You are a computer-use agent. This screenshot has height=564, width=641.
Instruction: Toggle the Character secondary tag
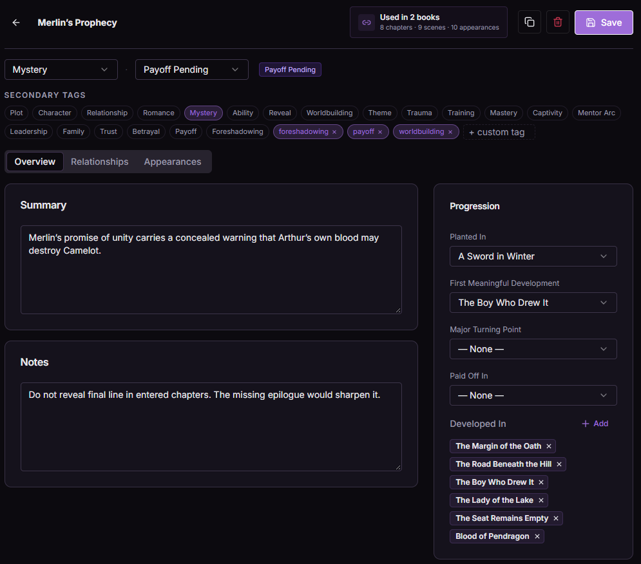[x=55, y=113]
